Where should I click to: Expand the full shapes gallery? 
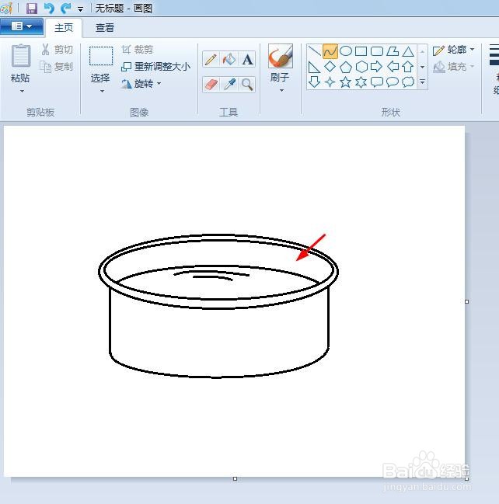coord(422,82)
